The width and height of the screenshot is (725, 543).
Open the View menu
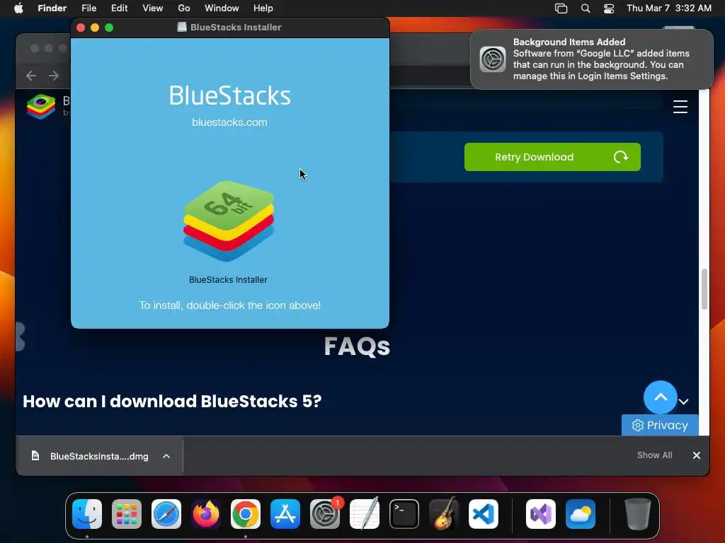tap(153, 8)
